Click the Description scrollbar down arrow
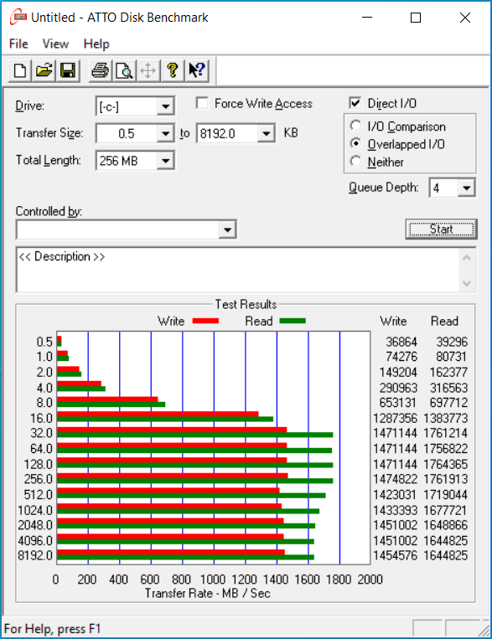 467,283
